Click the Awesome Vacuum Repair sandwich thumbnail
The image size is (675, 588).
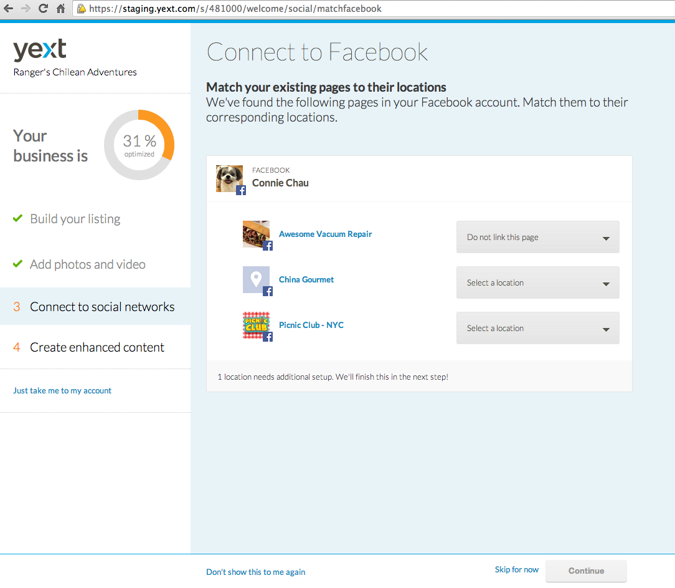coord(256,234)
